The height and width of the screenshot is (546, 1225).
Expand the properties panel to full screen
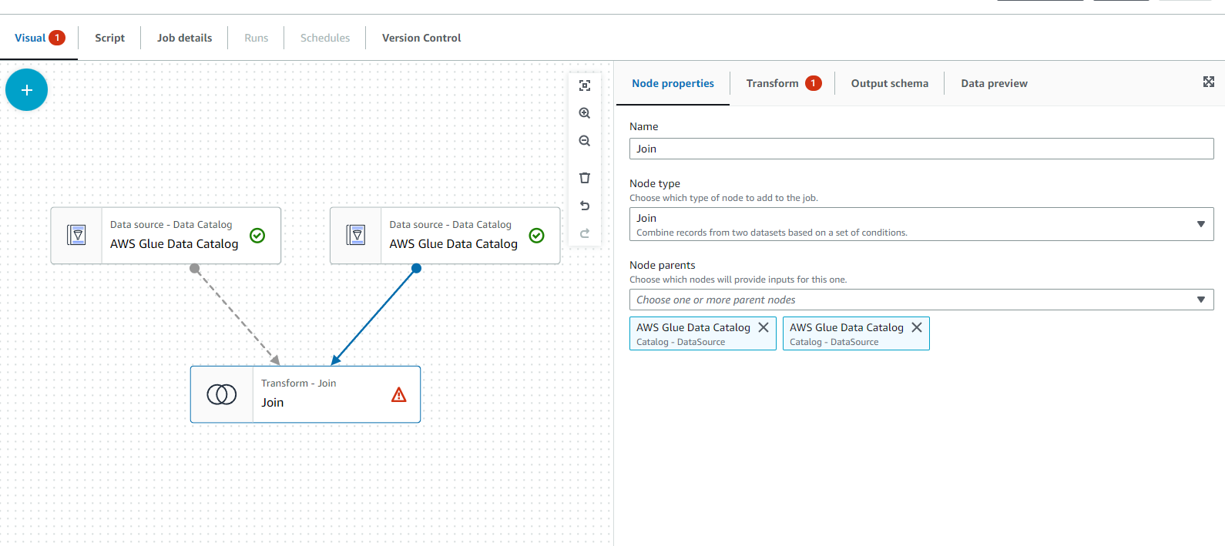click(x=1209, y=82)
